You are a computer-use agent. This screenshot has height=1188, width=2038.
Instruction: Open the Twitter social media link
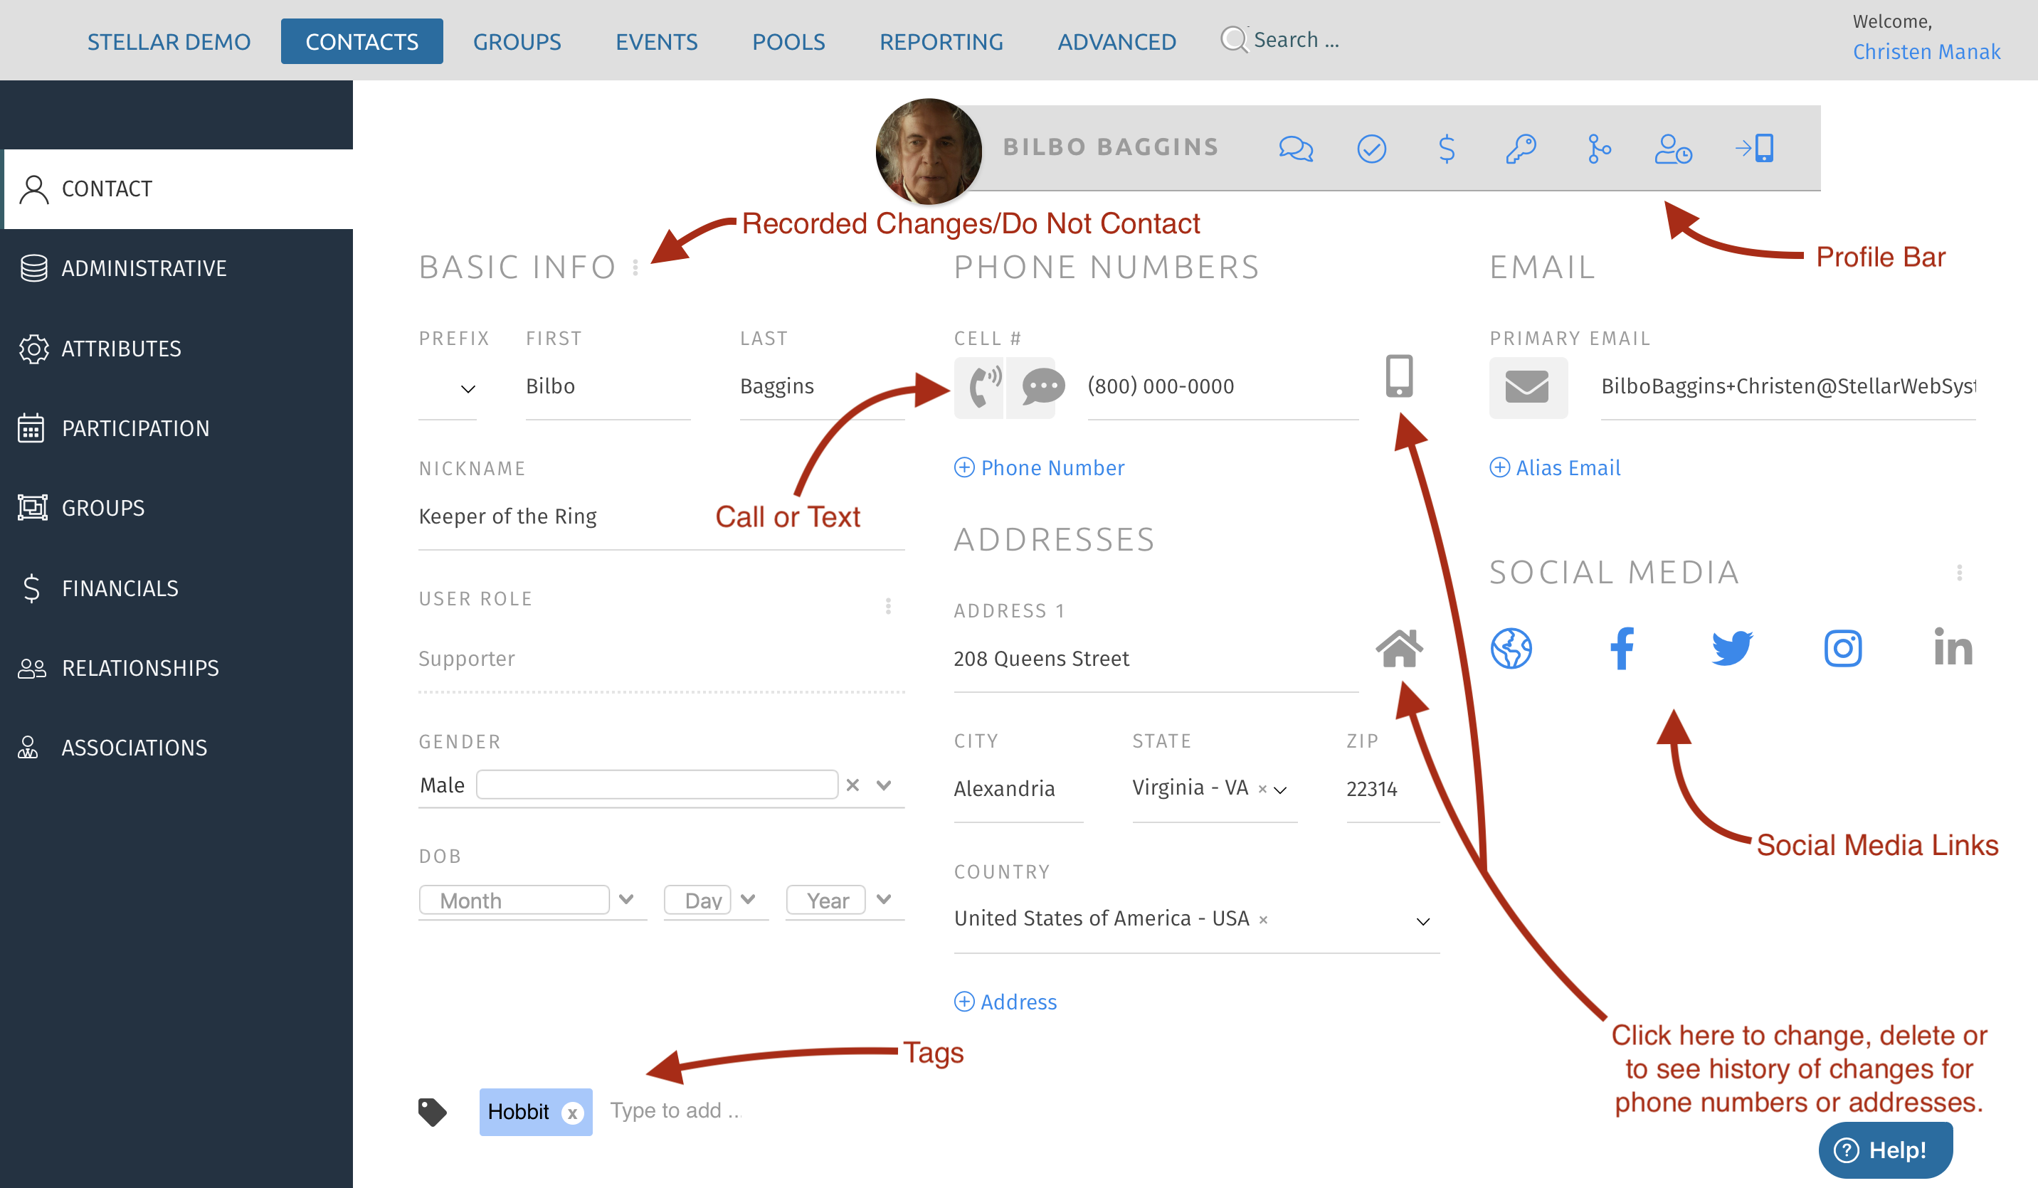click(1731, 648)
